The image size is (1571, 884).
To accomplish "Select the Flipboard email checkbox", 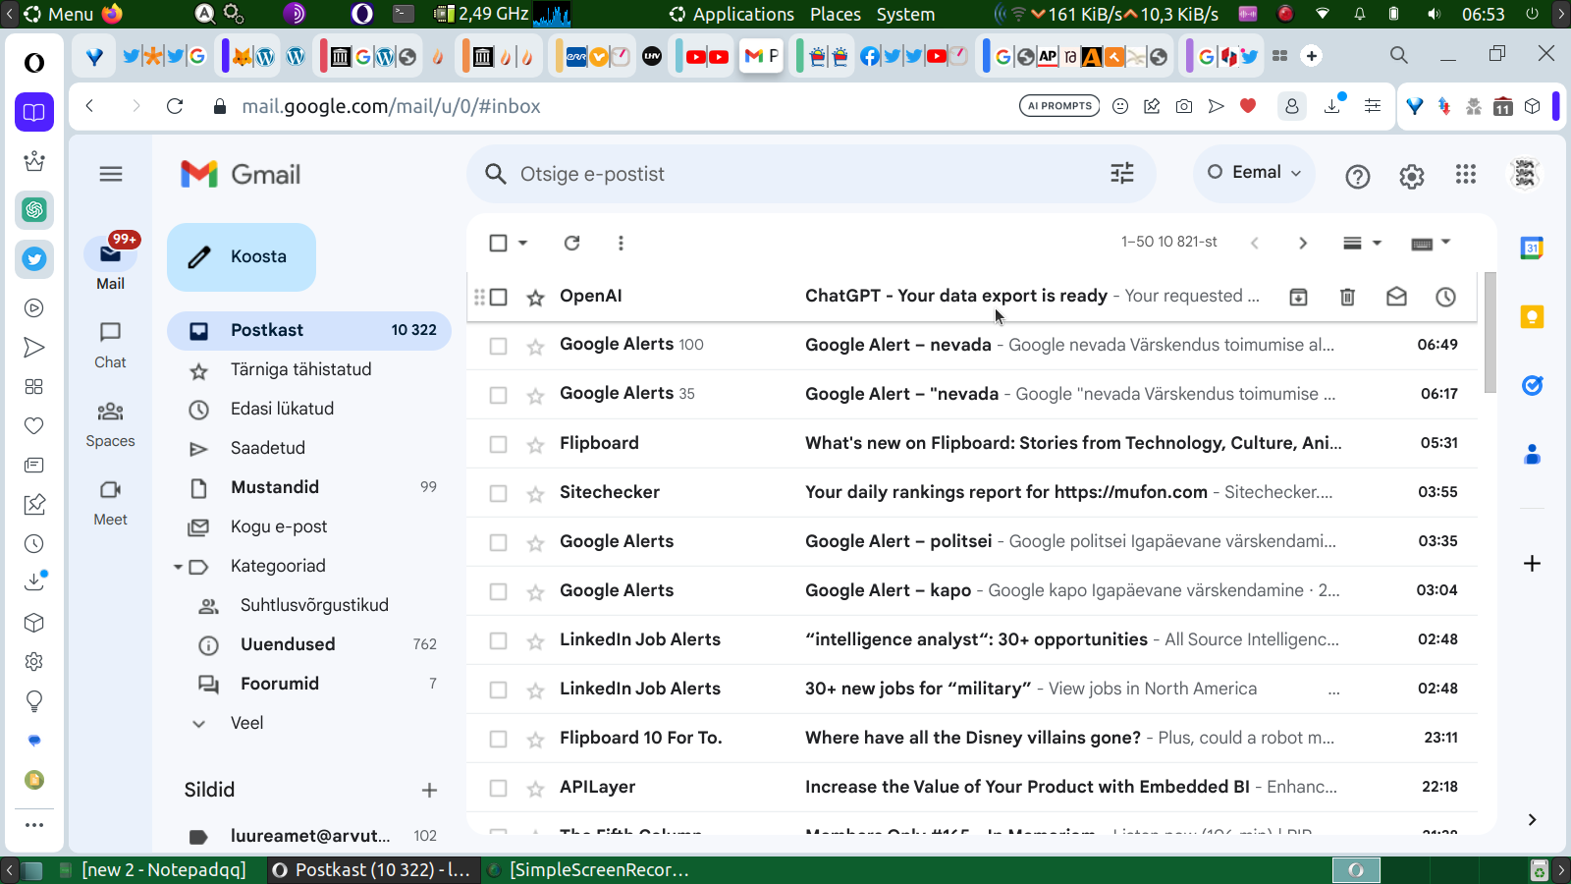I will (x=498, y=444).
